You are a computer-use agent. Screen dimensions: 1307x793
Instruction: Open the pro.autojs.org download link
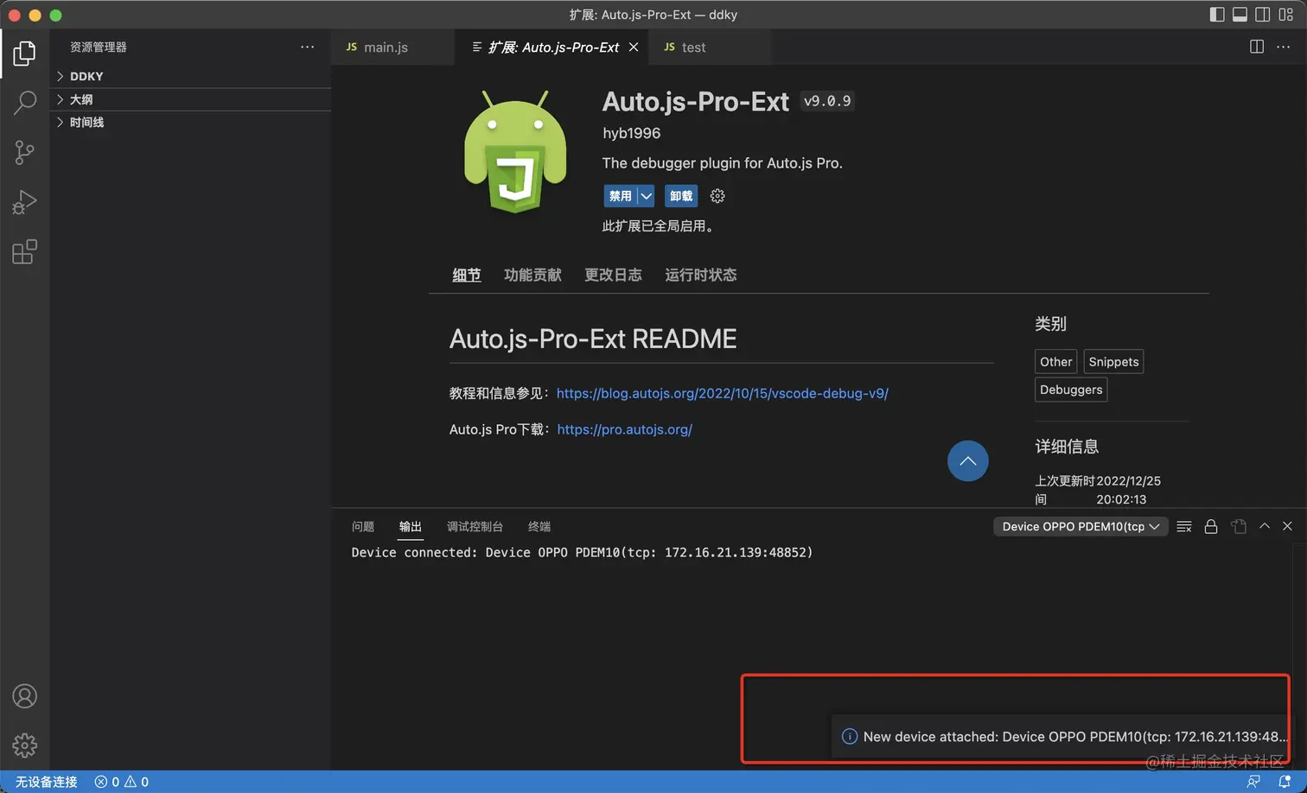625,429
